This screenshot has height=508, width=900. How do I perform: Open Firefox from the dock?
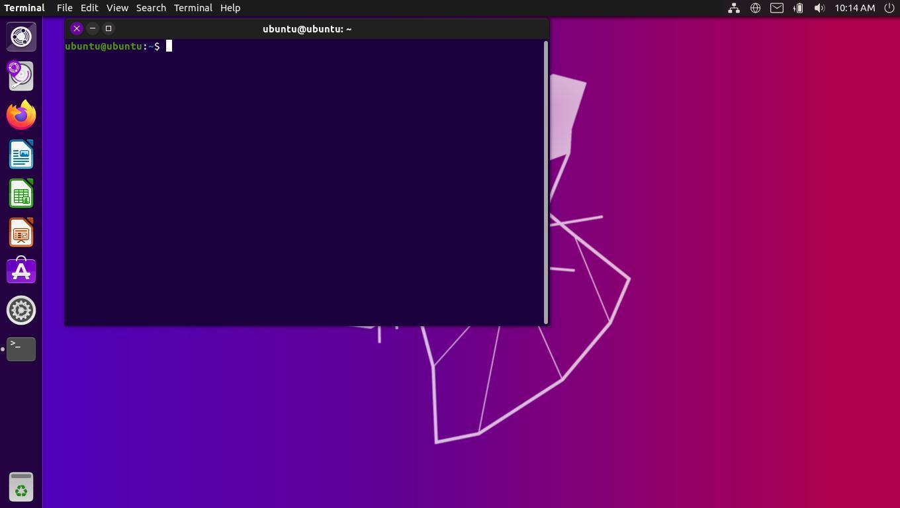(21, 115)
